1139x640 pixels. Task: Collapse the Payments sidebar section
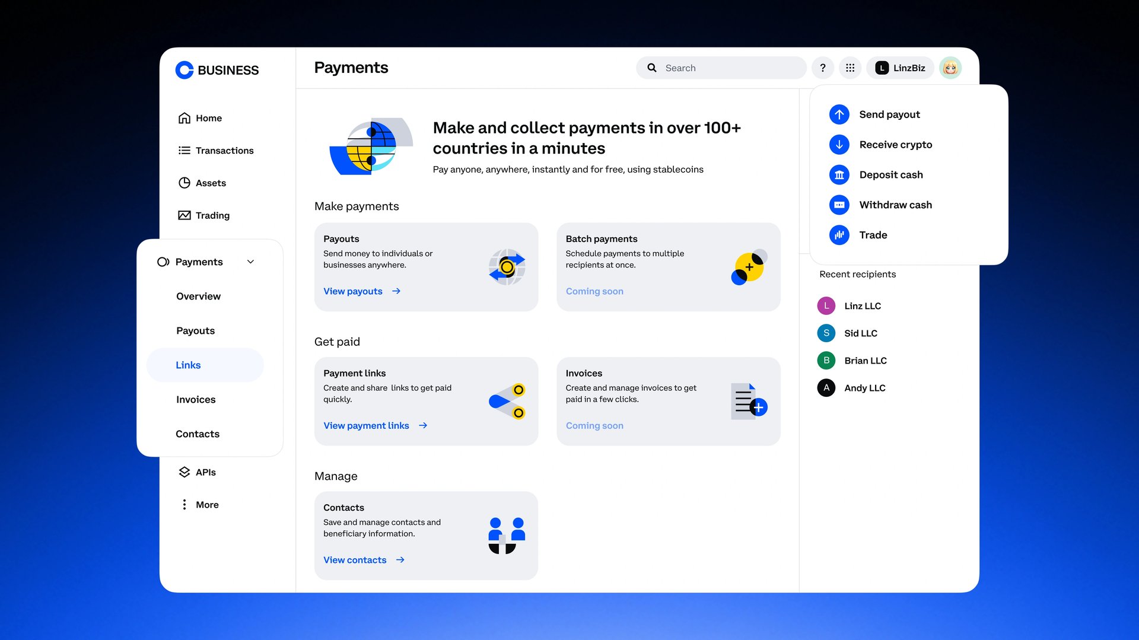[250, 262]
